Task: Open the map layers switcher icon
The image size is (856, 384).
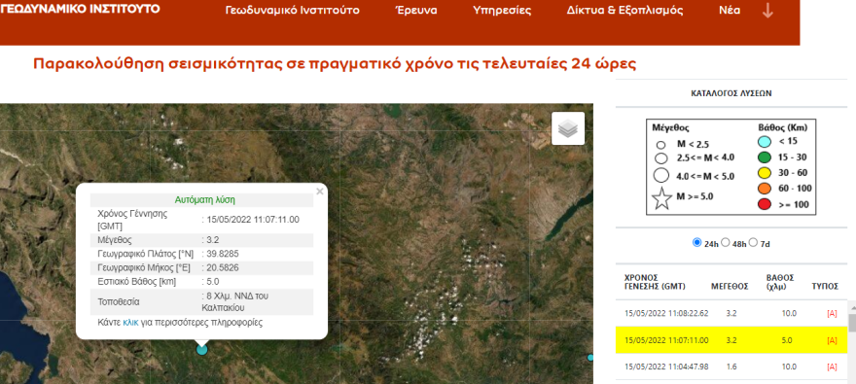Action: (x=568, y=128)
